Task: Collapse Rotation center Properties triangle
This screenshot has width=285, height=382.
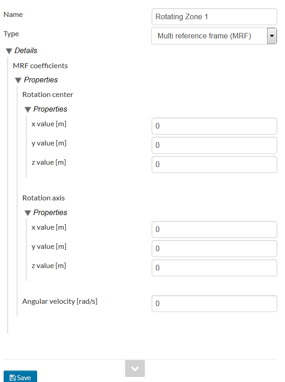Action: pos(27,109)
